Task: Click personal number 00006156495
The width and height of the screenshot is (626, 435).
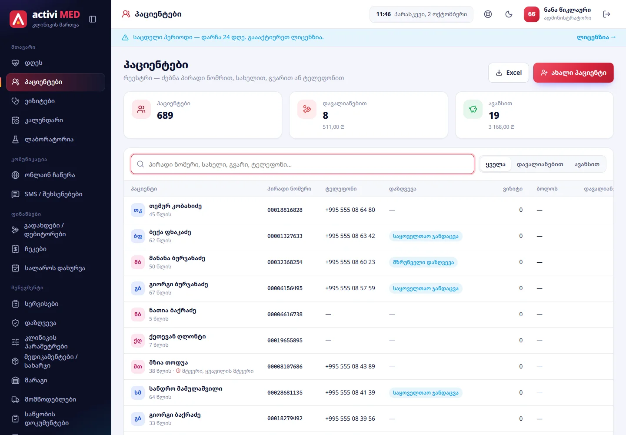Action: [x=285, y=288]
